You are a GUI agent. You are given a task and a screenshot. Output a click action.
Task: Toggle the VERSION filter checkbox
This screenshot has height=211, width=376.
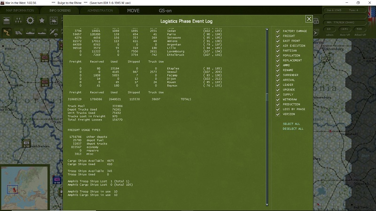pyautogui.click(x=278, y=114)
